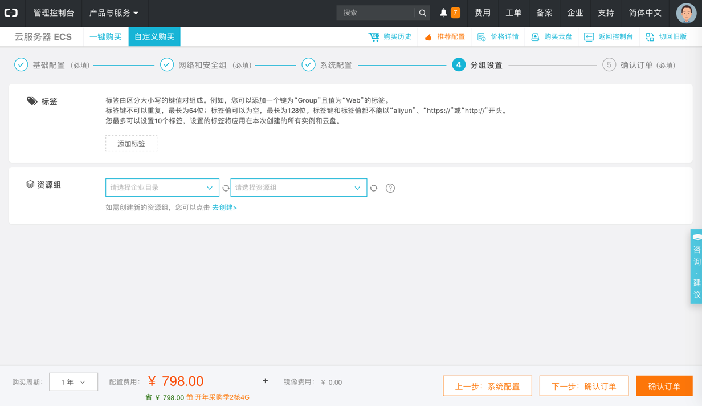Select step 4 分组设置
The image size is (702, 406).
[477, 65]
